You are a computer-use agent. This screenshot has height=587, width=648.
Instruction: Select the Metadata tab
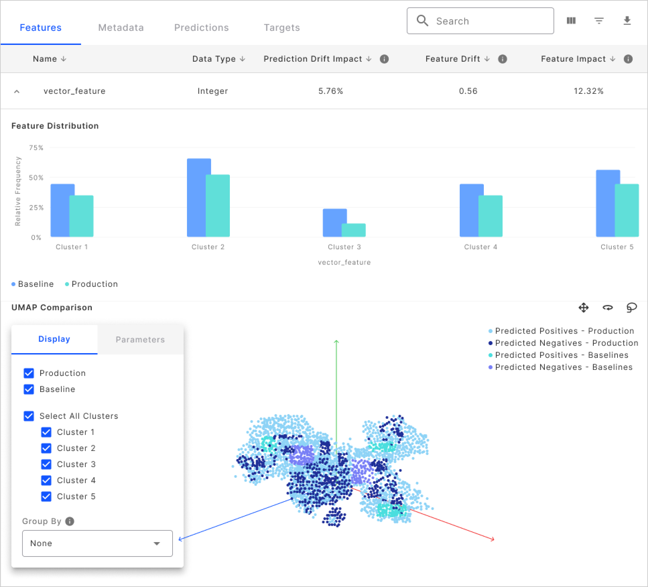coord(121,27)
